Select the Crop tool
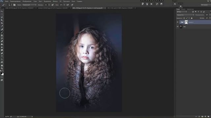211x118 pixels. tap(2, 23)
